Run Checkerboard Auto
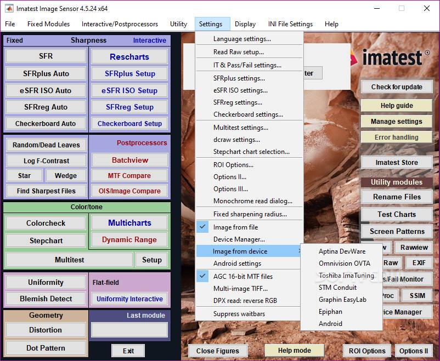 pyautogui.click(x=46, y=123)
